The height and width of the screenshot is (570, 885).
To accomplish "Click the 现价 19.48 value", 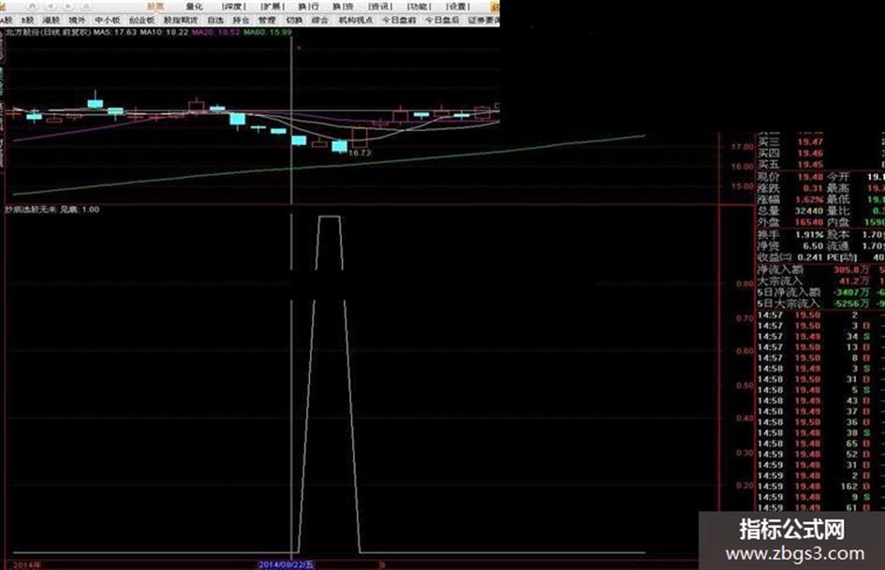I will 810,177.
